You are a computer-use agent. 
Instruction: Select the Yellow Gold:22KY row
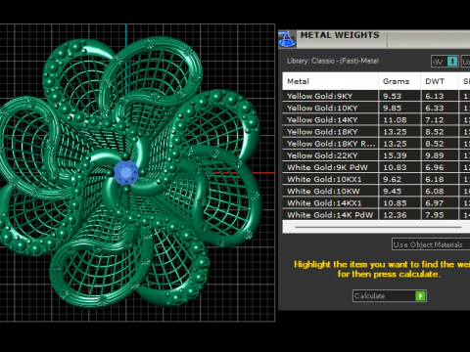tap(376, 155)
